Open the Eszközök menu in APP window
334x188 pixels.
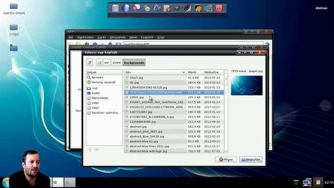pyautogui.click(x=147, y=37)
